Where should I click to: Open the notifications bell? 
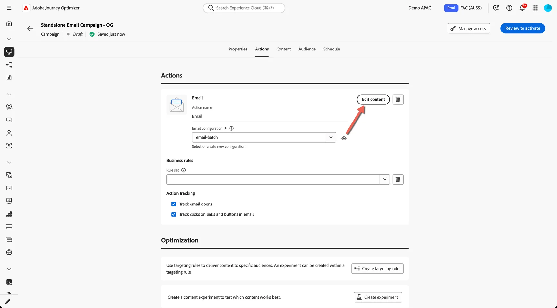coord(522,8)
